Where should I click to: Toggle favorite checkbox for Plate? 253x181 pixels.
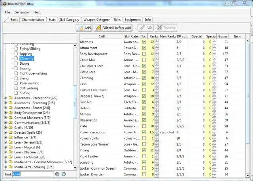point(144,126)
